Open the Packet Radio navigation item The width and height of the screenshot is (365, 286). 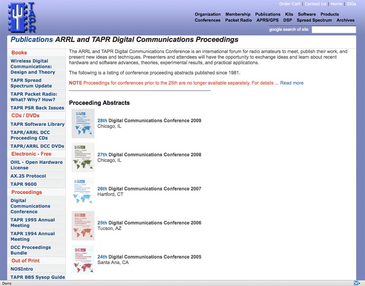[238, 20]
